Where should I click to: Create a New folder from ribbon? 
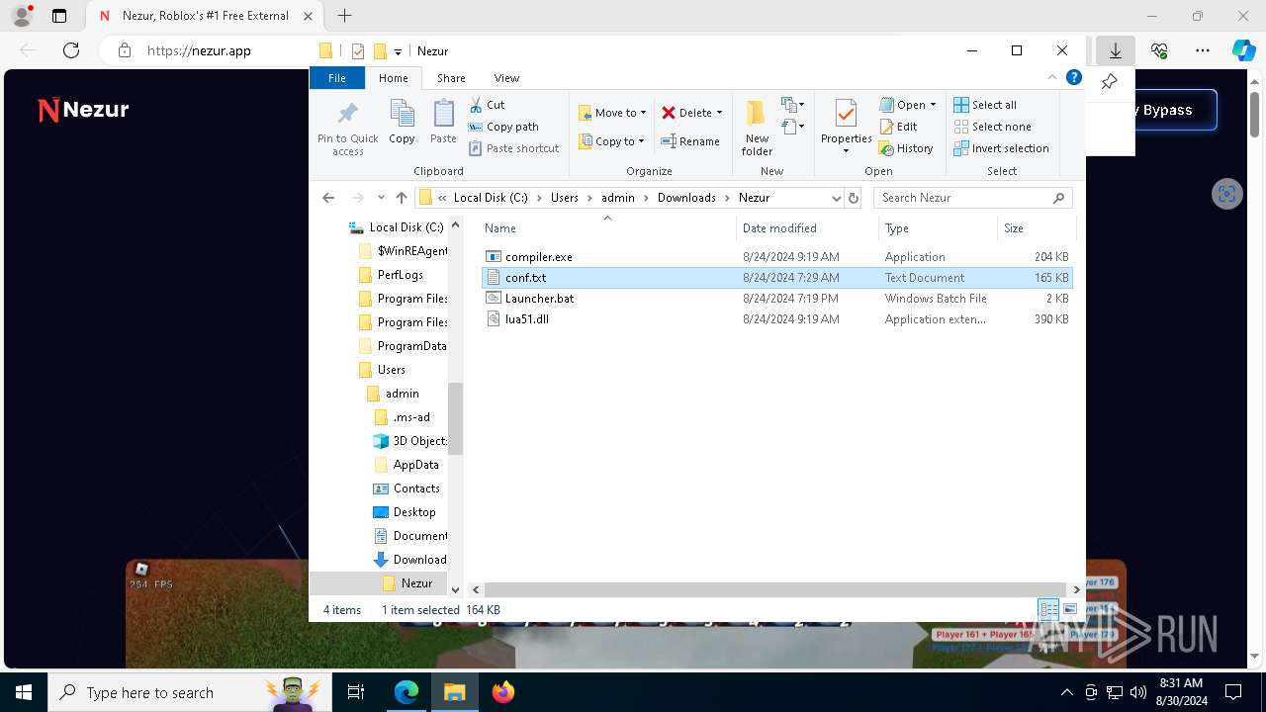pos(757,128)
